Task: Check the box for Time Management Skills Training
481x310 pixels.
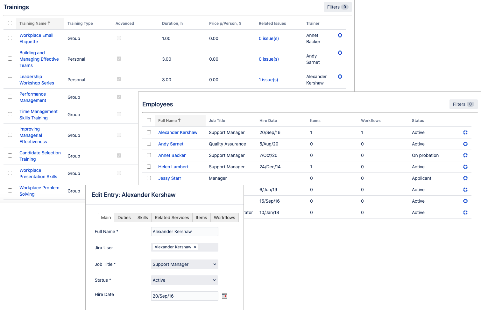Action: [10, 114]
